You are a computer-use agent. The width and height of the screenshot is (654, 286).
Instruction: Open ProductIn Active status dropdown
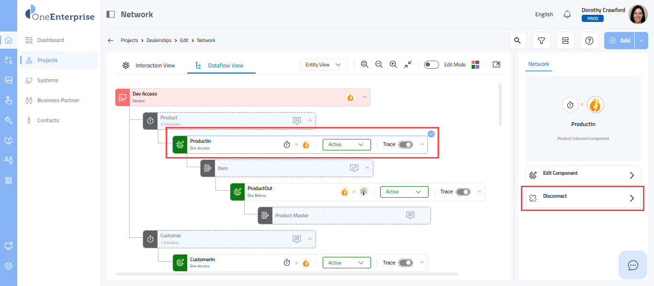pyautogui.click(x=347, y=145)
